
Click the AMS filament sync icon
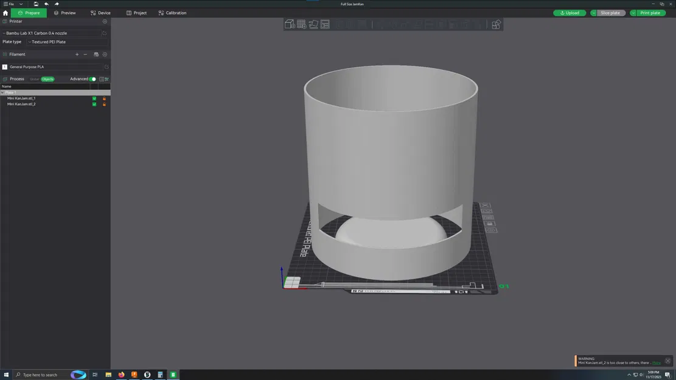click(x=96, y=54)
